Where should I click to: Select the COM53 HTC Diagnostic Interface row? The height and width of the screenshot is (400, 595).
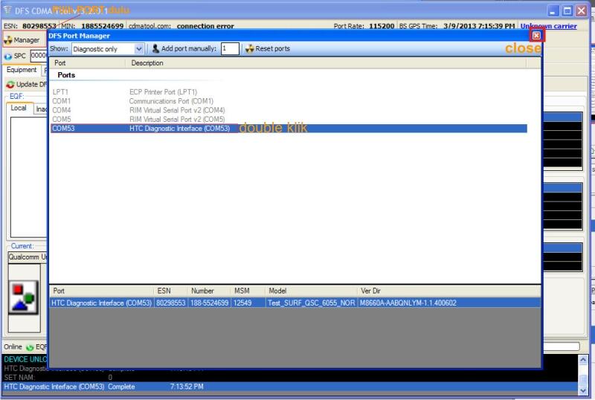click(289, 129)
